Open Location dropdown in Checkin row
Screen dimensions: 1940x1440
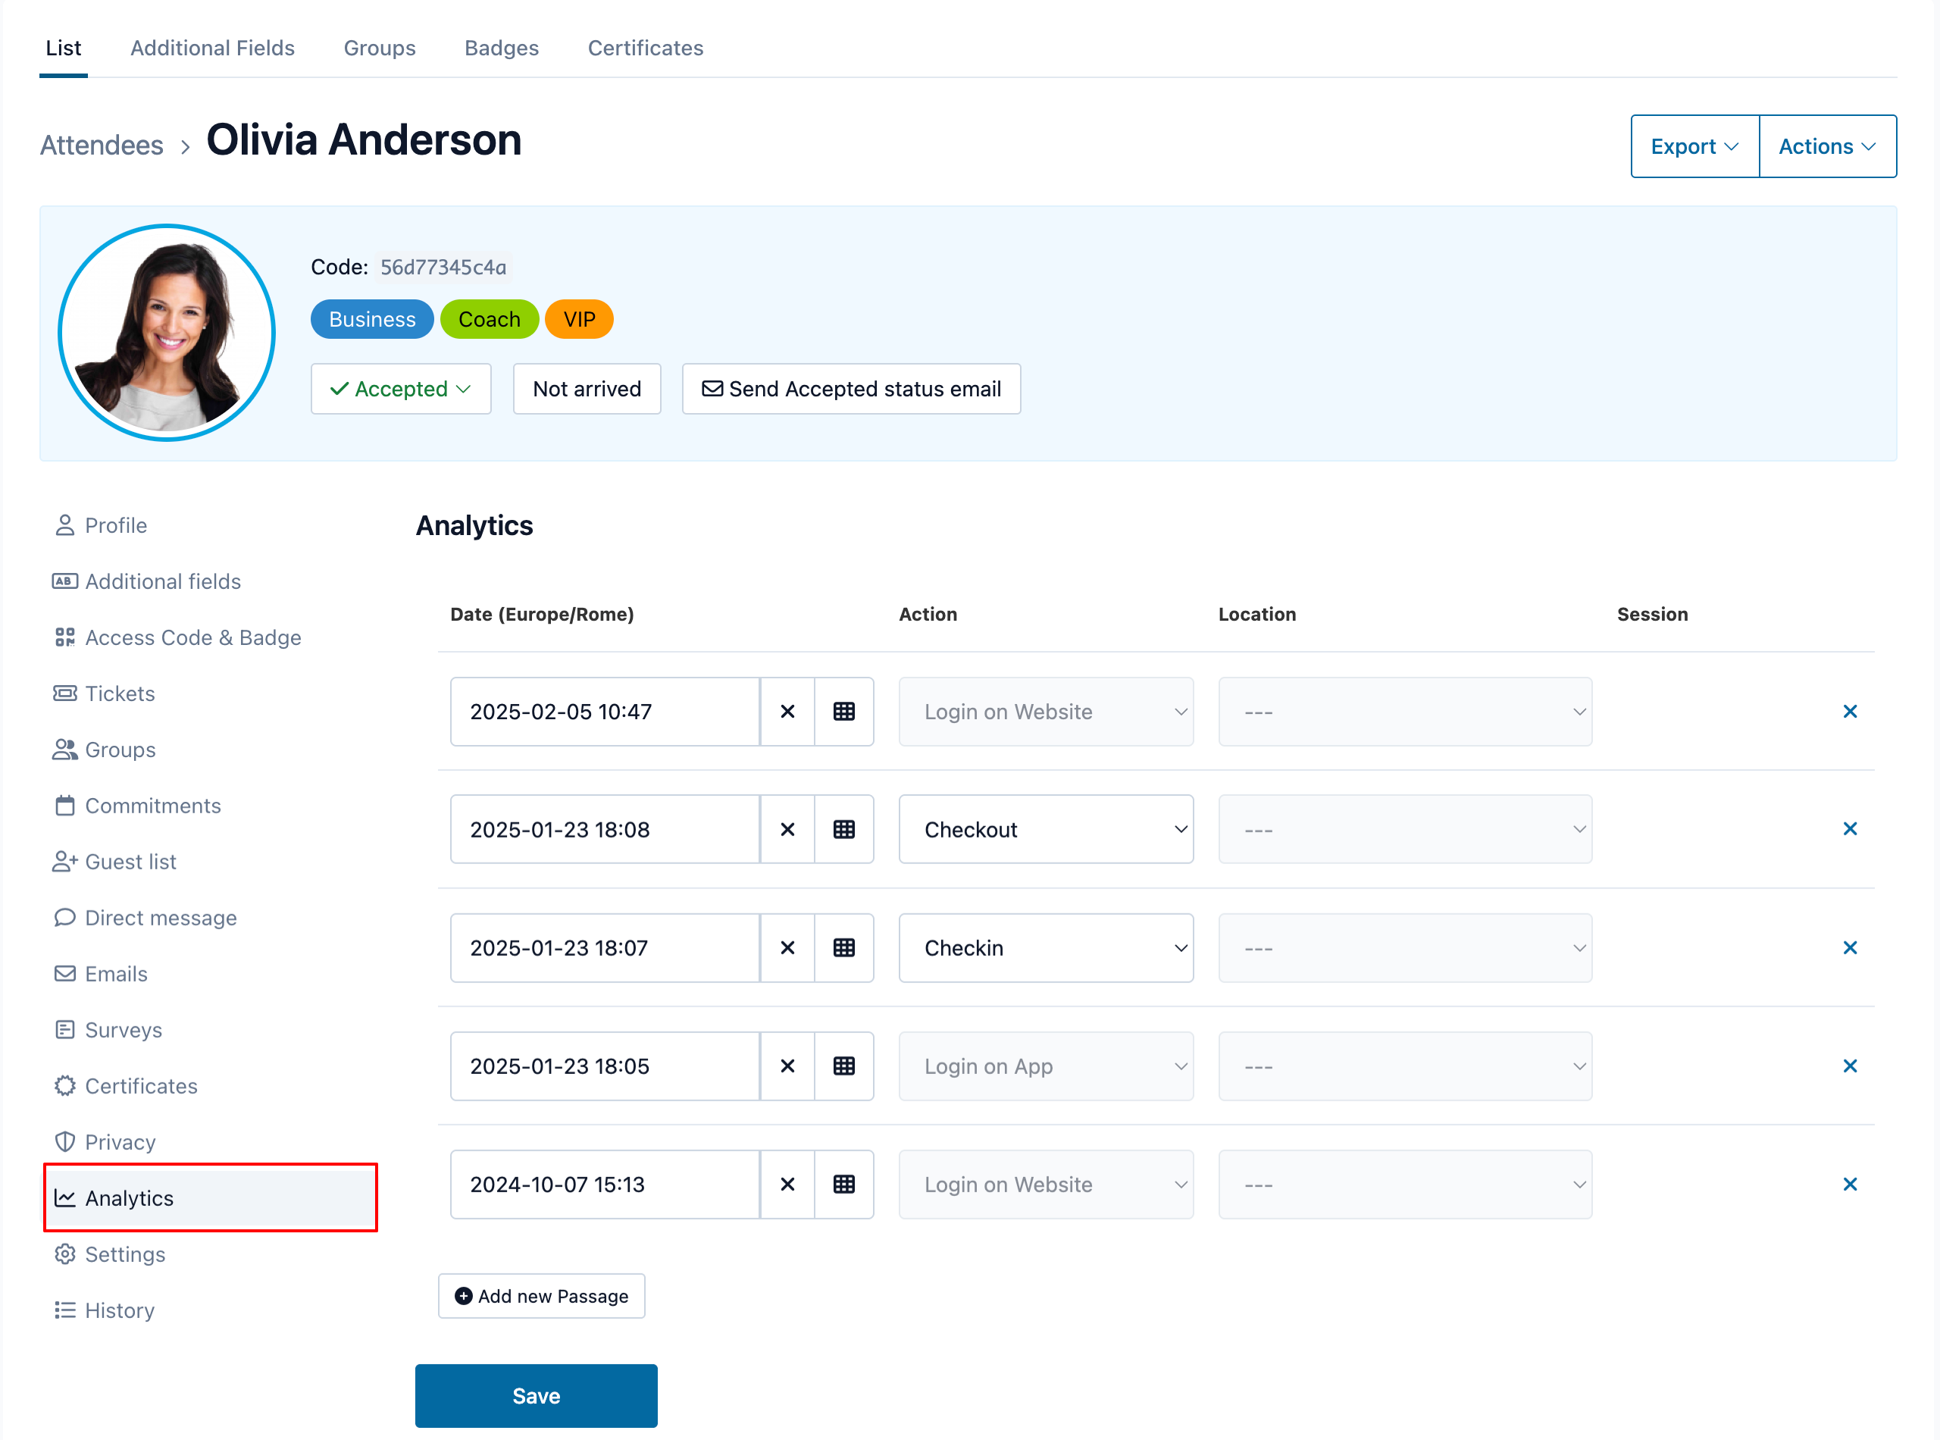coord(1404,947)
